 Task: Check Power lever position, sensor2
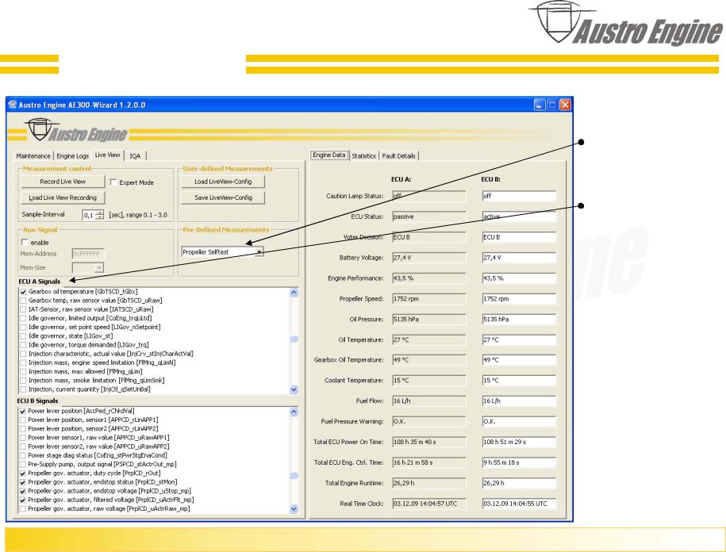coord(23,429)
